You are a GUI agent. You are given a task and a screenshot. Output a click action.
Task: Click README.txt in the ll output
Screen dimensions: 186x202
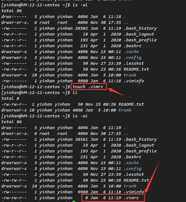pyautogui.click(x=131, y=104)
